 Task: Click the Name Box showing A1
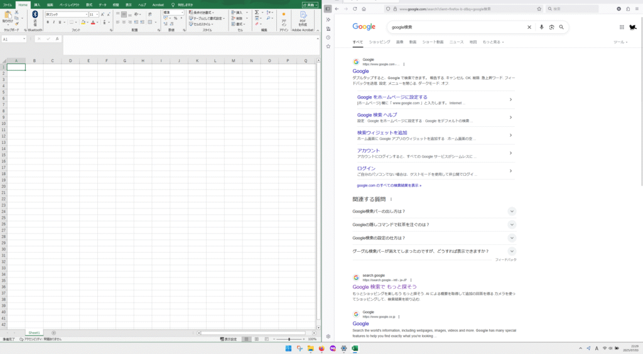14,39
